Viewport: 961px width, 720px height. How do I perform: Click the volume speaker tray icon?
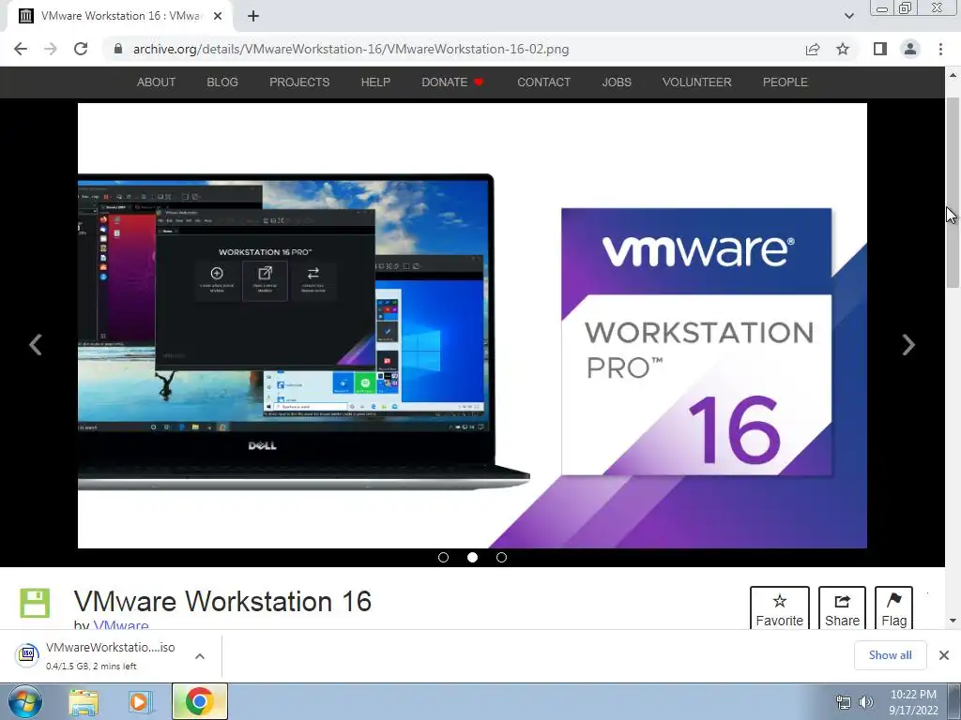click(x=866, y=702)
